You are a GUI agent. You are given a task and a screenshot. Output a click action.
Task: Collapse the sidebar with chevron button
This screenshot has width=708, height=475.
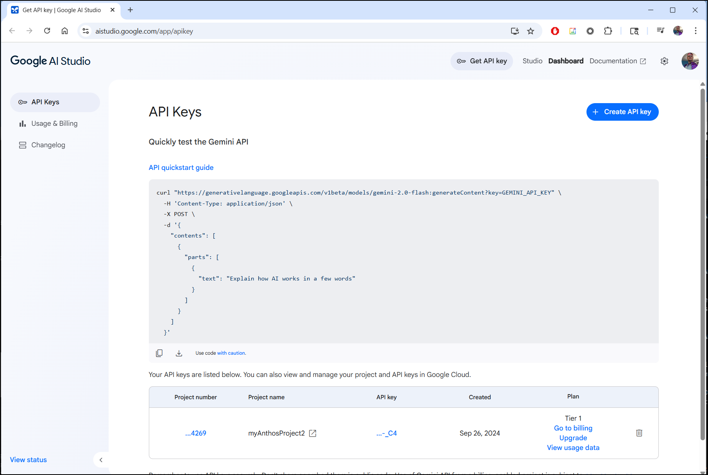click(101, 460)
